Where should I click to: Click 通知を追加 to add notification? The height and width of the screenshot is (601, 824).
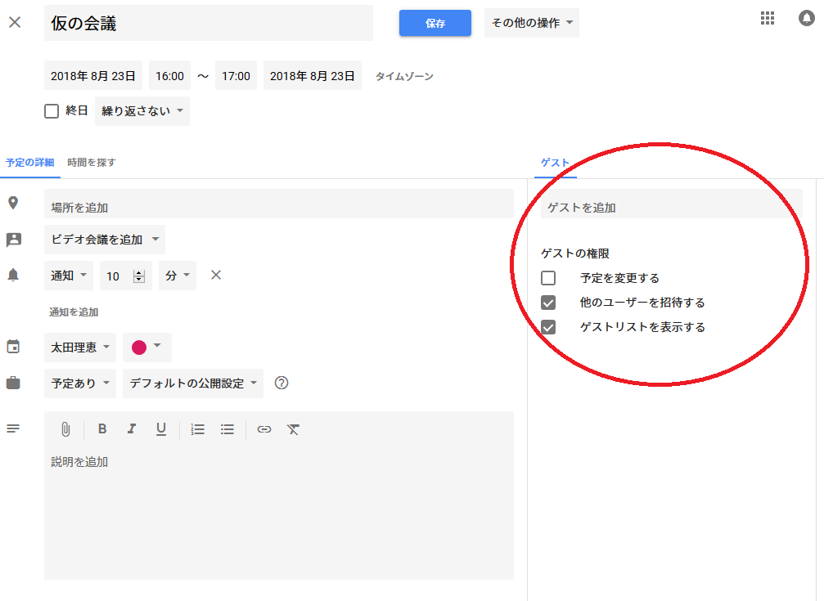[74, 312]
